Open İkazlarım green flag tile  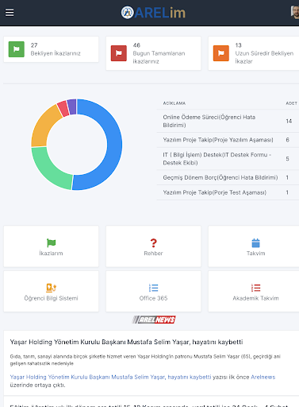pos(51,246)
